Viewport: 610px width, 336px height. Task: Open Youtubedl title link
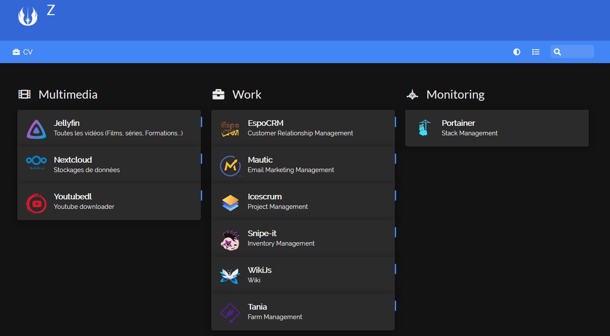(73, 197)
